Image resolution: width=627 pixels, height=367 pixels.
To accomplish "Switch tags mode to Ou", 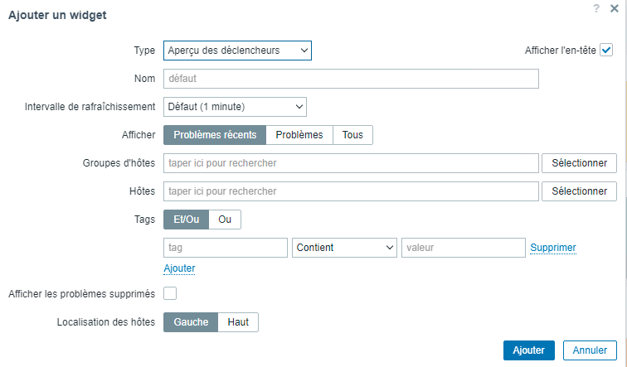I will click(225, 220).
